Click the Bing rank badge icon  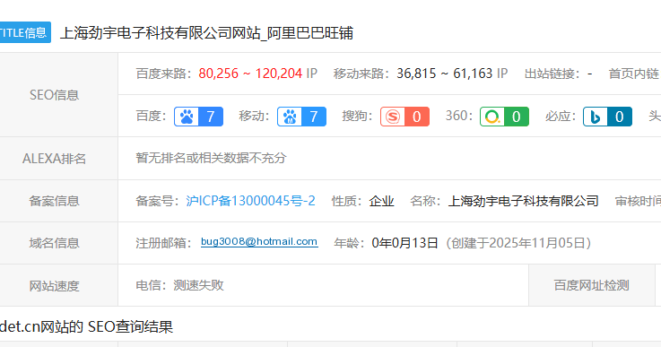pyautogui.click(x=607, y=117)
